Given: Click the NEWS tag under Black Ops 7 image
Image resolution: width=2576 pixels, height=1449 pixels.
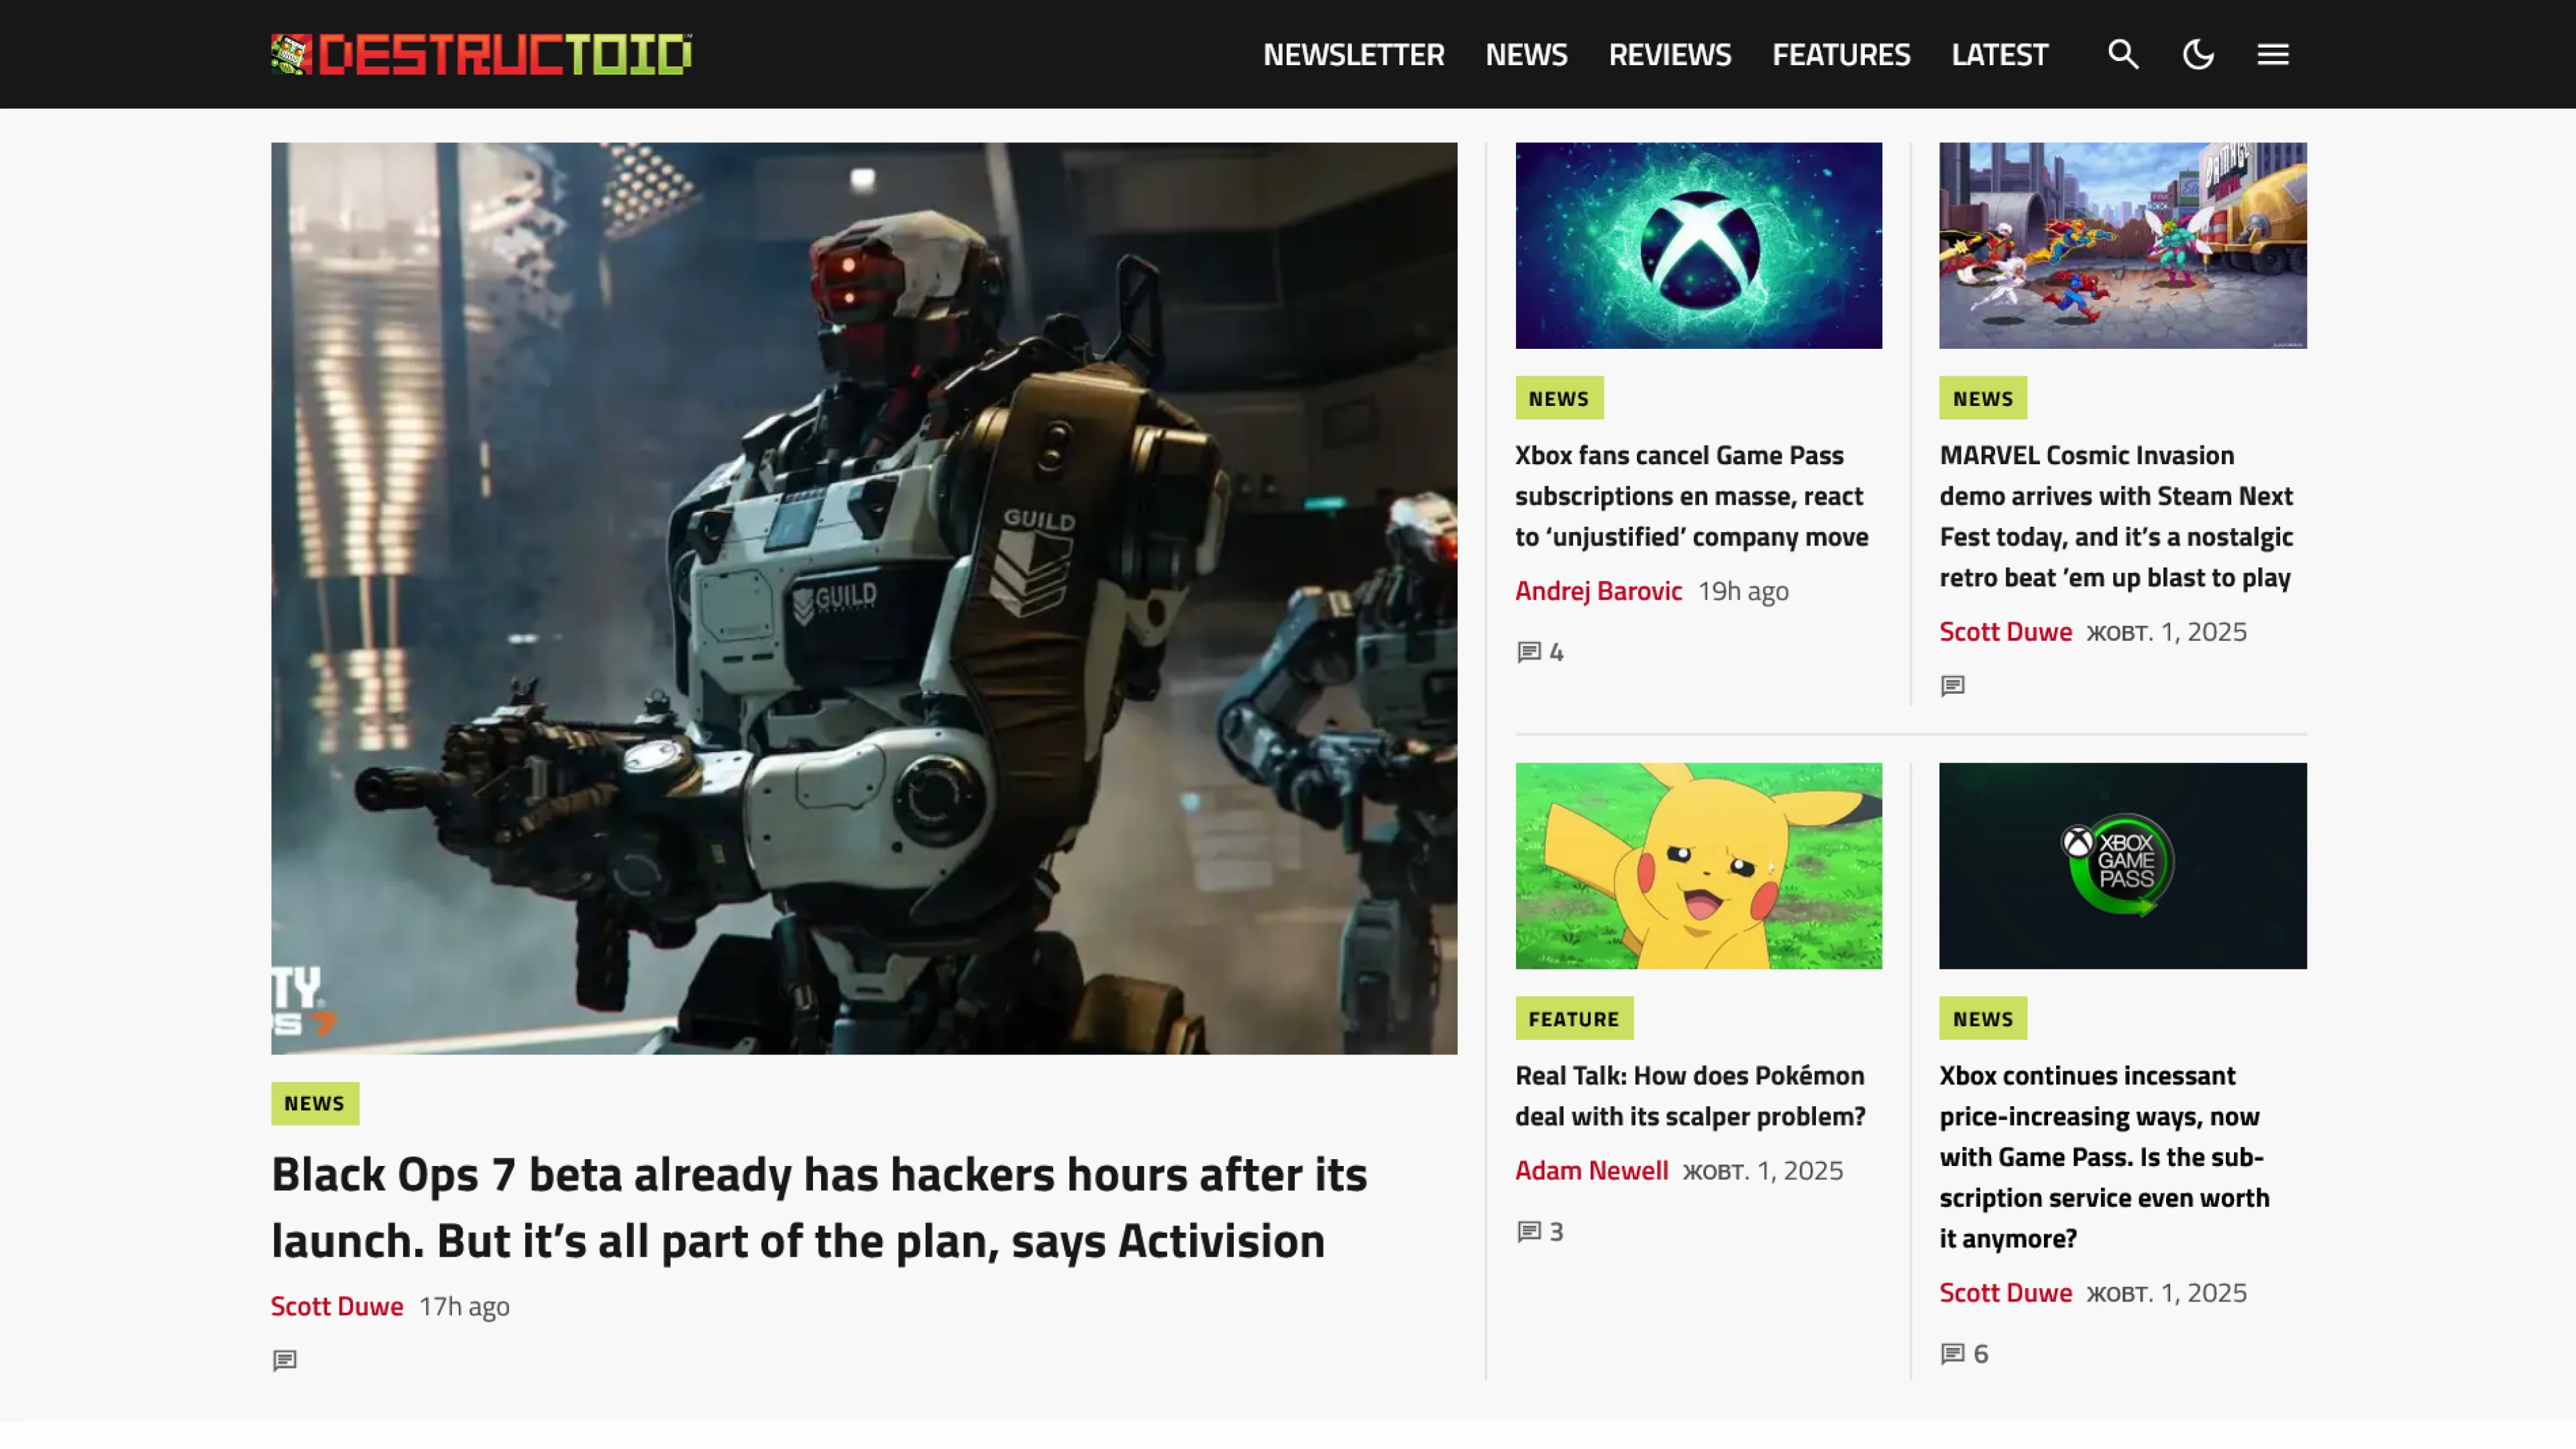Looking at the screenshot, I should [x=314, y=1103].
